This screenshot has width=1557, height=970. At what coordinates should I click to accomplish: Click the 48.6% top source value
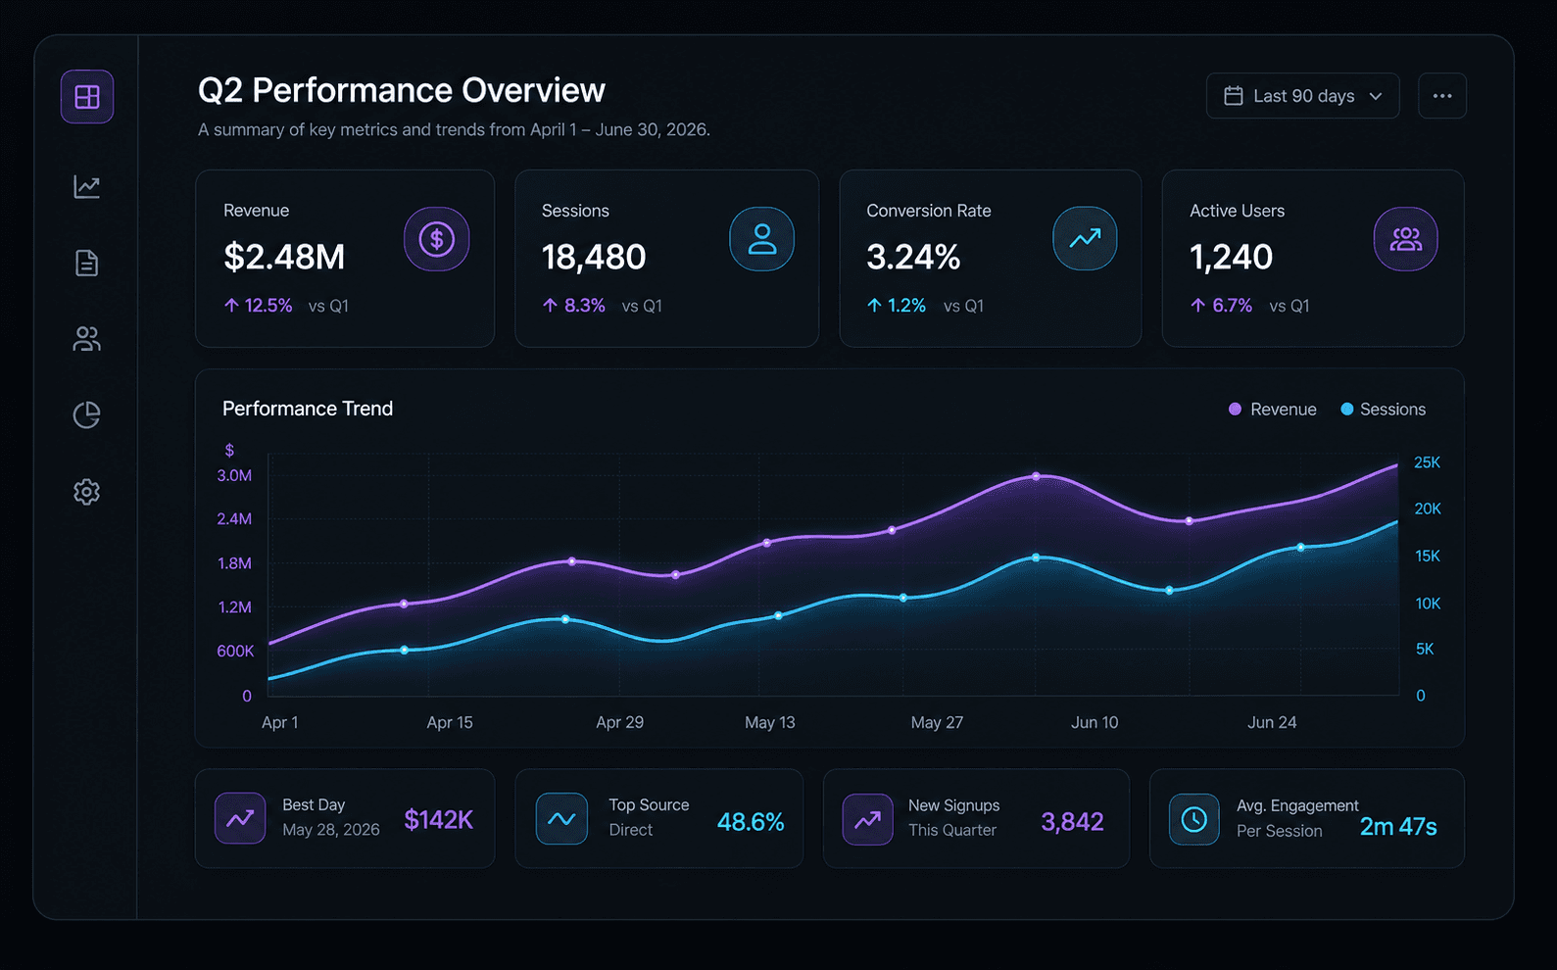[751, 822]
